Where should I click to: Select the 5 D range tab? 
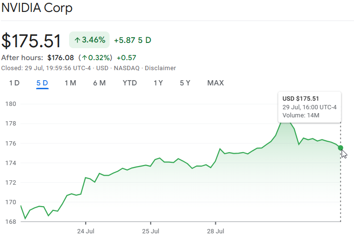coord(42,83)
